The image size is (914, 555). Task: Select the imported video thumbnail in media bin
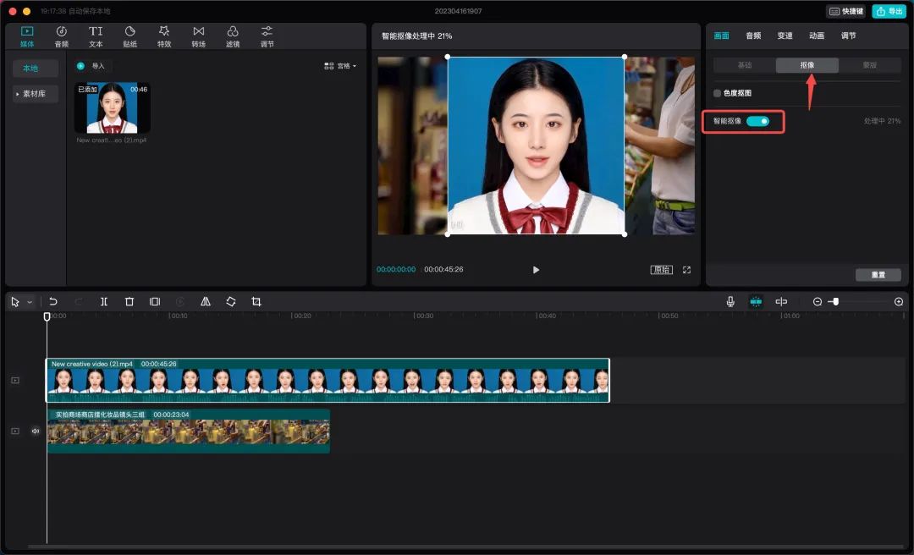(113, 107)
